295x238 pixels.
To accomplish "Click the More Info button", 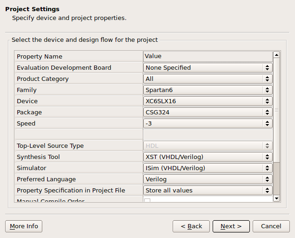I will pyautogui.click(x=24, y=226).
